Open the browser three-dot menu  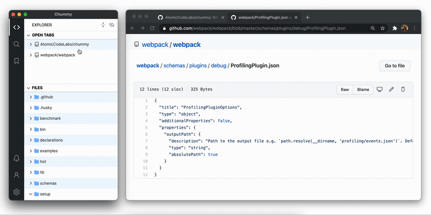point(414,29)
